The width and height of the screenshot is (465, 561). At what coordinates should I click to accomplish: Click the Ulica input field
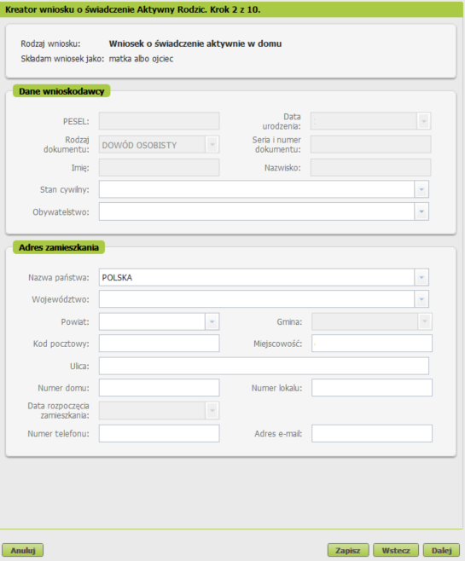(264, 366)
